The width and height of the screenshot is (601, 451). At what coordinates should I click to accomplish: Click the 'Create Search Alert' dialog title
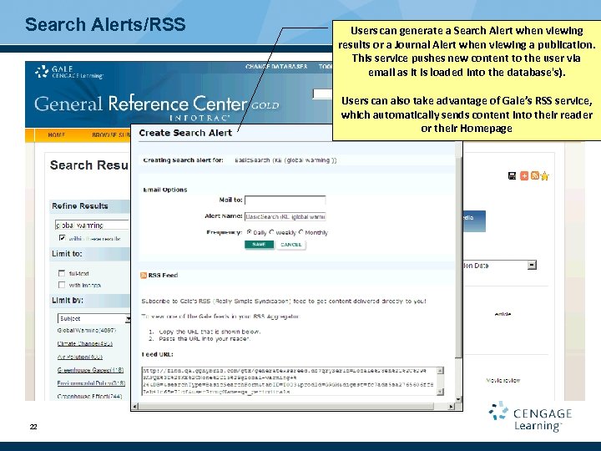coord(185,133)
